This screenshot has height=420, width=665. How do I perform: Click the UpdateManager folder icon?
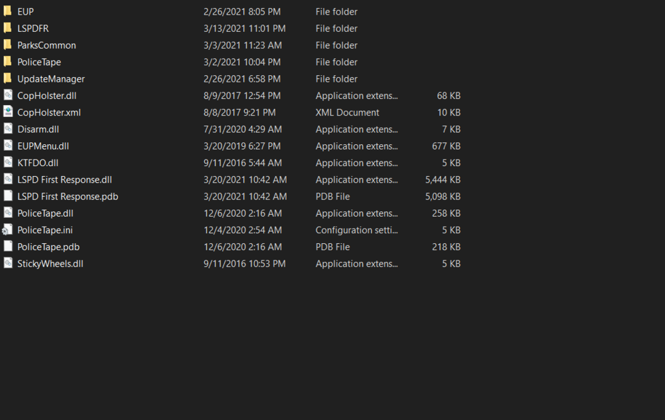click(x=8, y=78)
